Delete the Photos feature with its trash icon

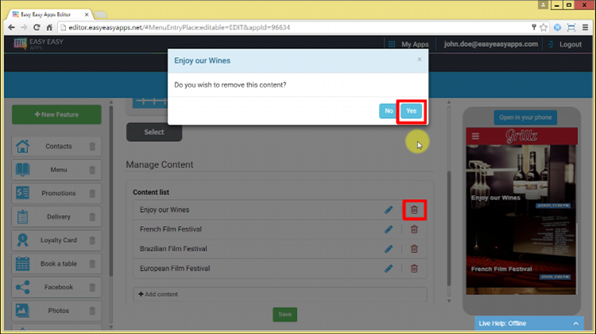[x=92, y=311]
